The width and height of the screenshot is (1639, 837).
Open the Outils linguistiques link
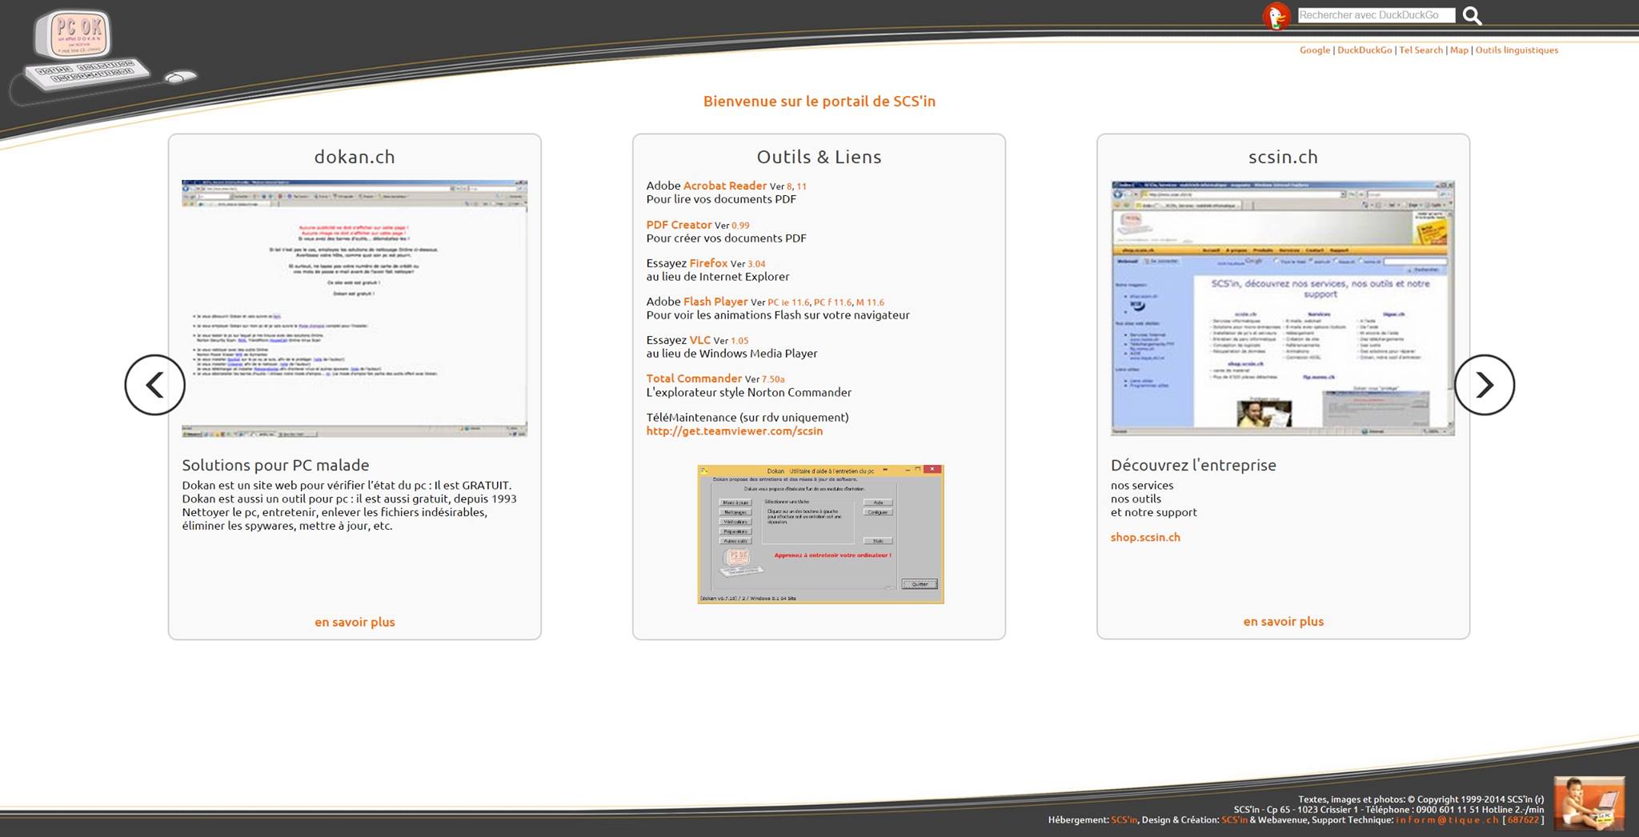[x=1517, y=50]
